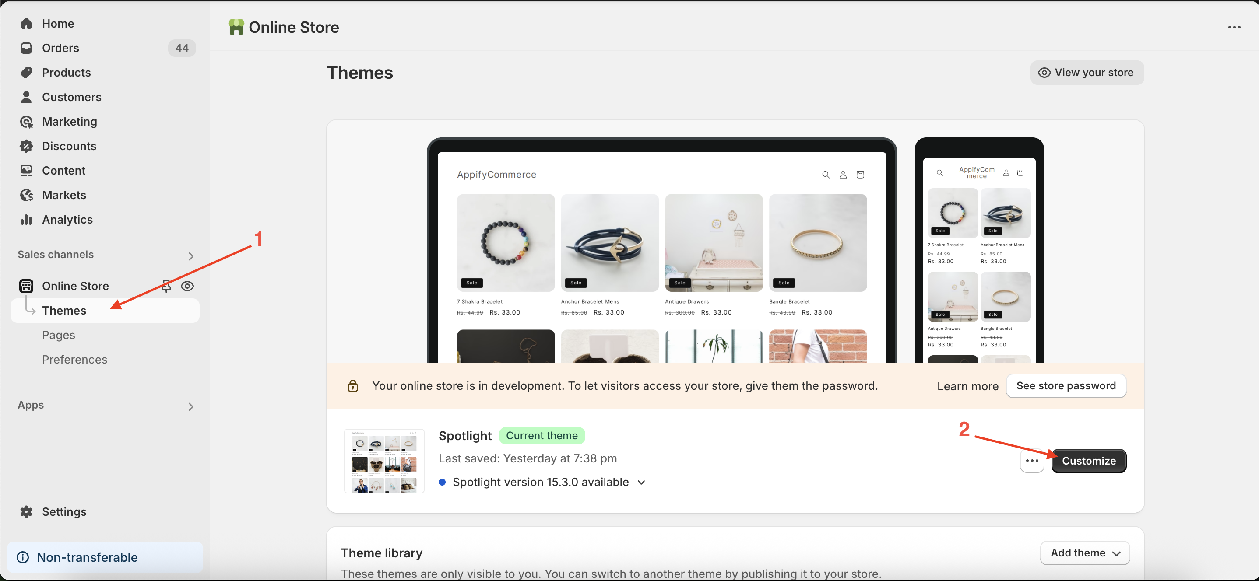Click the Online Store storefront icon in sidebar

pos(26,286)
